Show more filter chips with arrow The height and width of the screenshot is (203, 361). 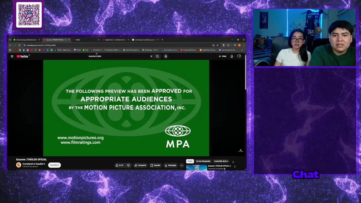233,162
